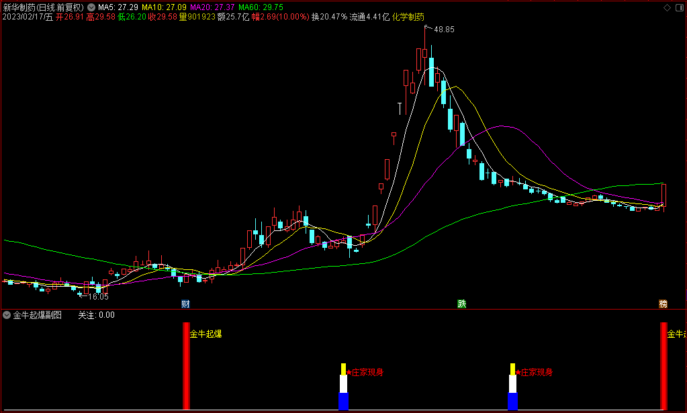Open the 化学制药 sector link

tap(408, 17)
